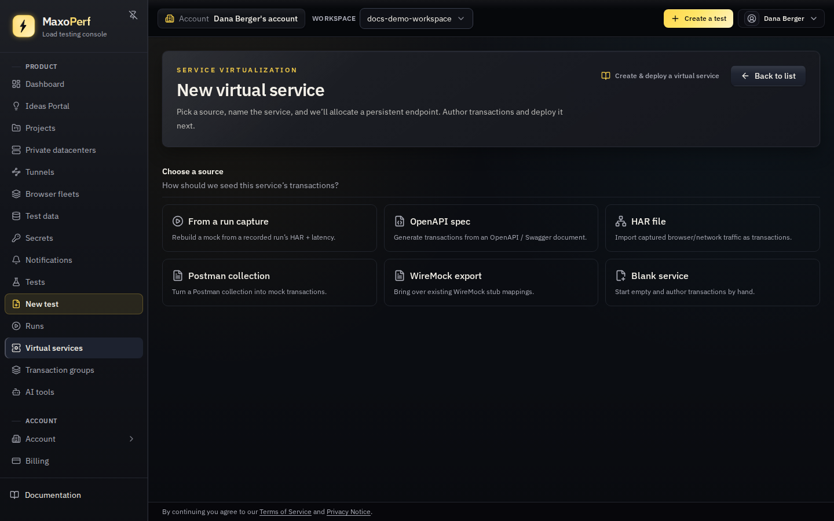
Task: Click the MaxoPerf lightning bolt logo
Action: [24, 26]
